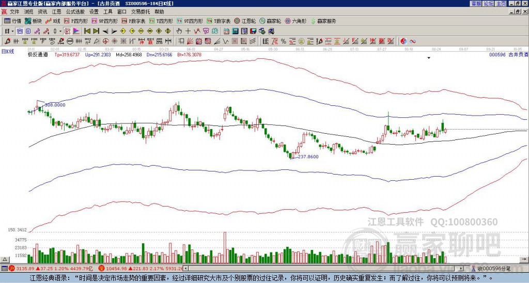
Task: Open the 收000596分笔 tick status item
Action: [x=491, y=269]
